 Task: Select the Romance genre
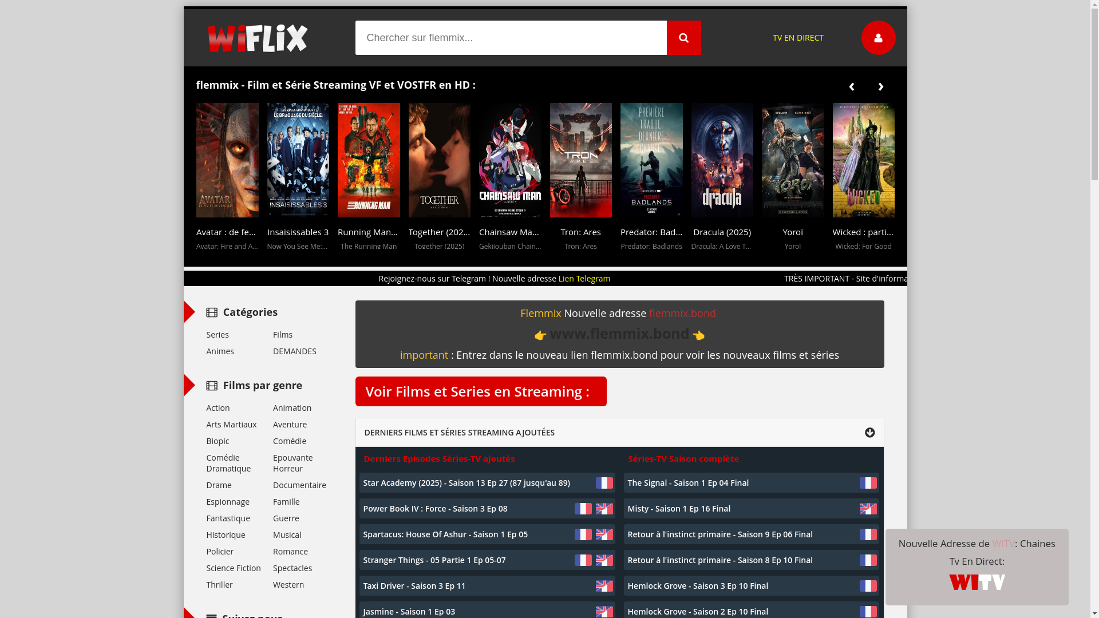coord(290,552)
